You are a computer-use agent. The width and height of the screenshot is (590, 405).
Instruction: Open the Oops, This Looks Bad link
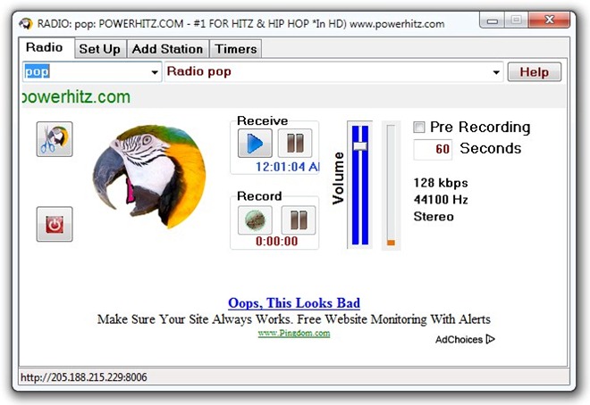click(x=294, y=303)
